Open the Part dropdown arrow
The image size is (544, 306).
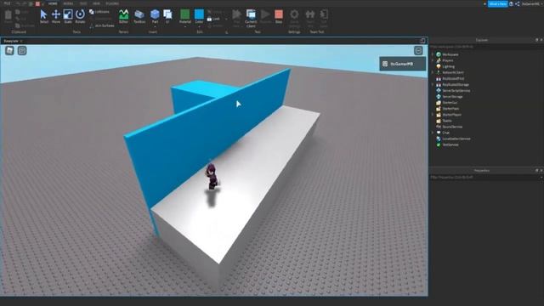click(155, 26)
